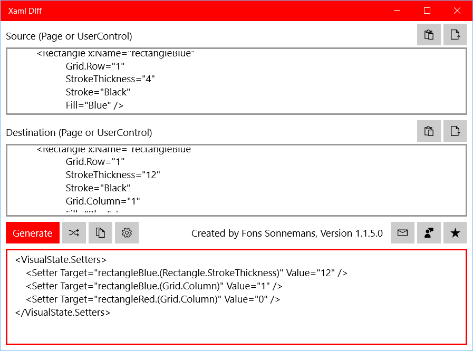Place cursor in the Destination XAML editor
Viewport: 473px width, 351px height.
pos(211,179)
